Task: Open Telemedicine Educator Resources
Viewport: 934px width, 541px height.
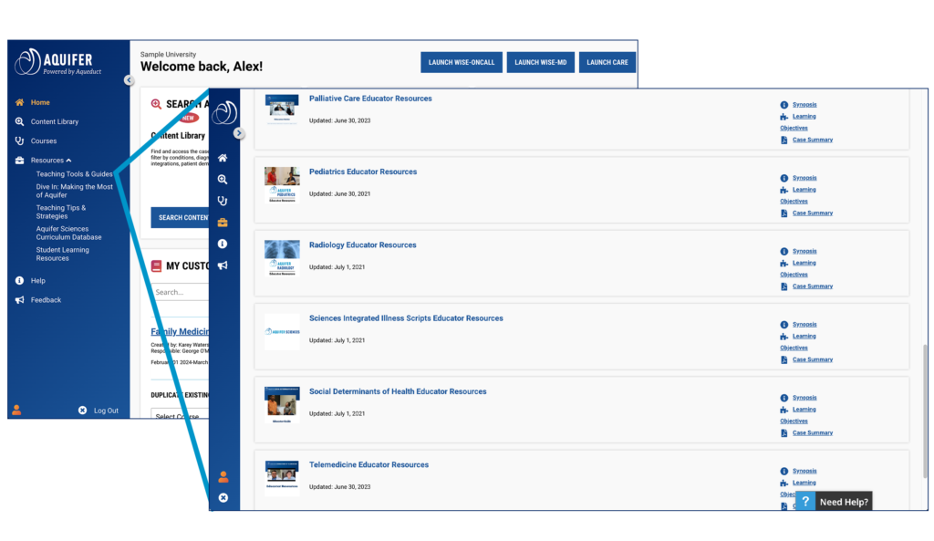Action: click(x=368, y=464)
